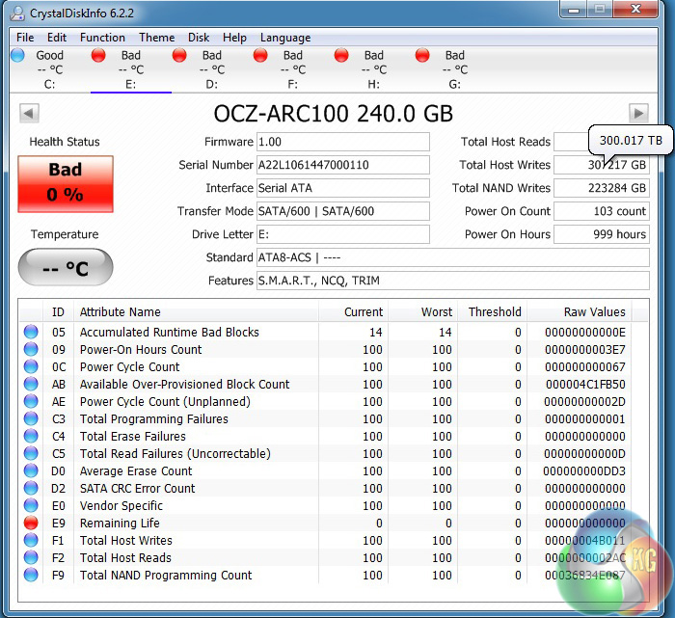Open the Theme menu

click(156, 38)
